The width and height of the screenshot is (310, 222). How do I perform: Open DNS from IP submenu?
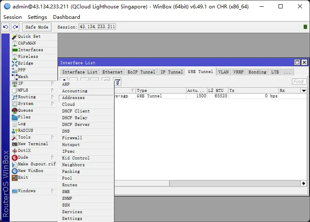pos(87,131)
